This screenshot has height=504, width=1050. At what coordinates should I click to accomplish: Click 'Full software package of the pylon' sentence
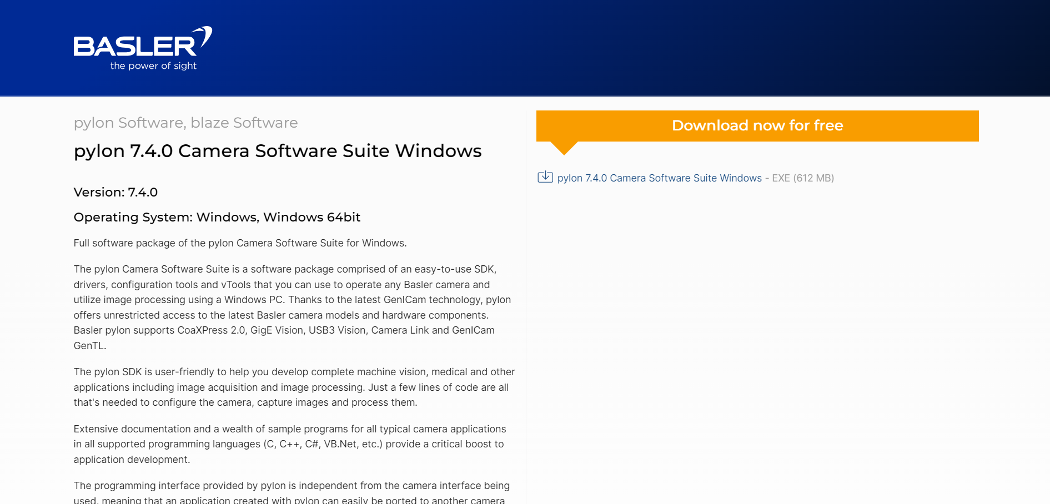[240, 243]
